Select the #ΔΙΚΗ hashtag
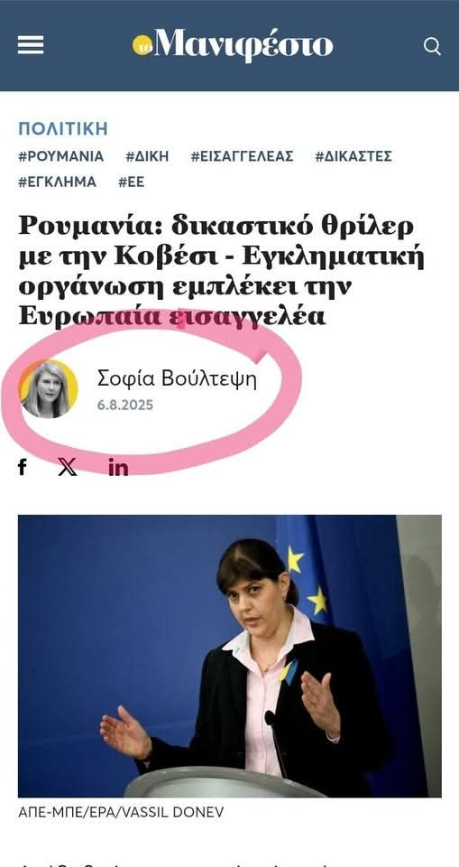The width and height of the screenshot is (459, 867). pyautogui.click(x=147, y=156)
